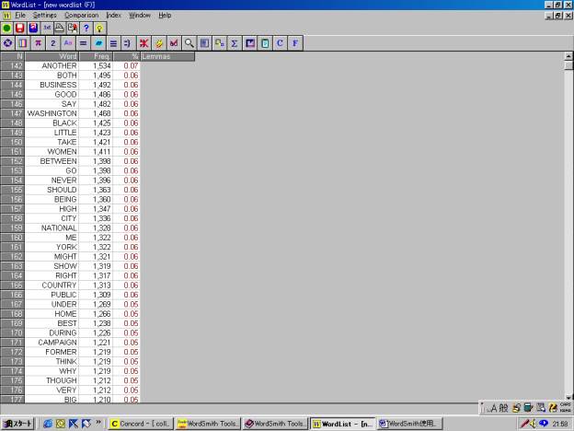Click the picture graph icon

click(249, 43)
